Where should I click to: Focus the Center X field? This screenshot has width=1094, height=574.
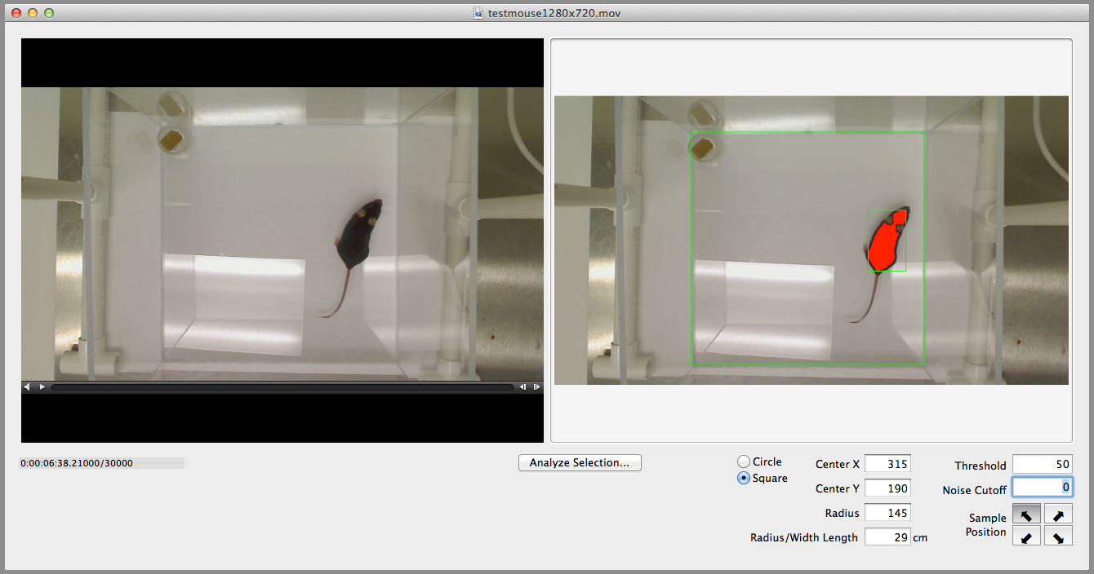pyautogui.click(x=887, y=464)
